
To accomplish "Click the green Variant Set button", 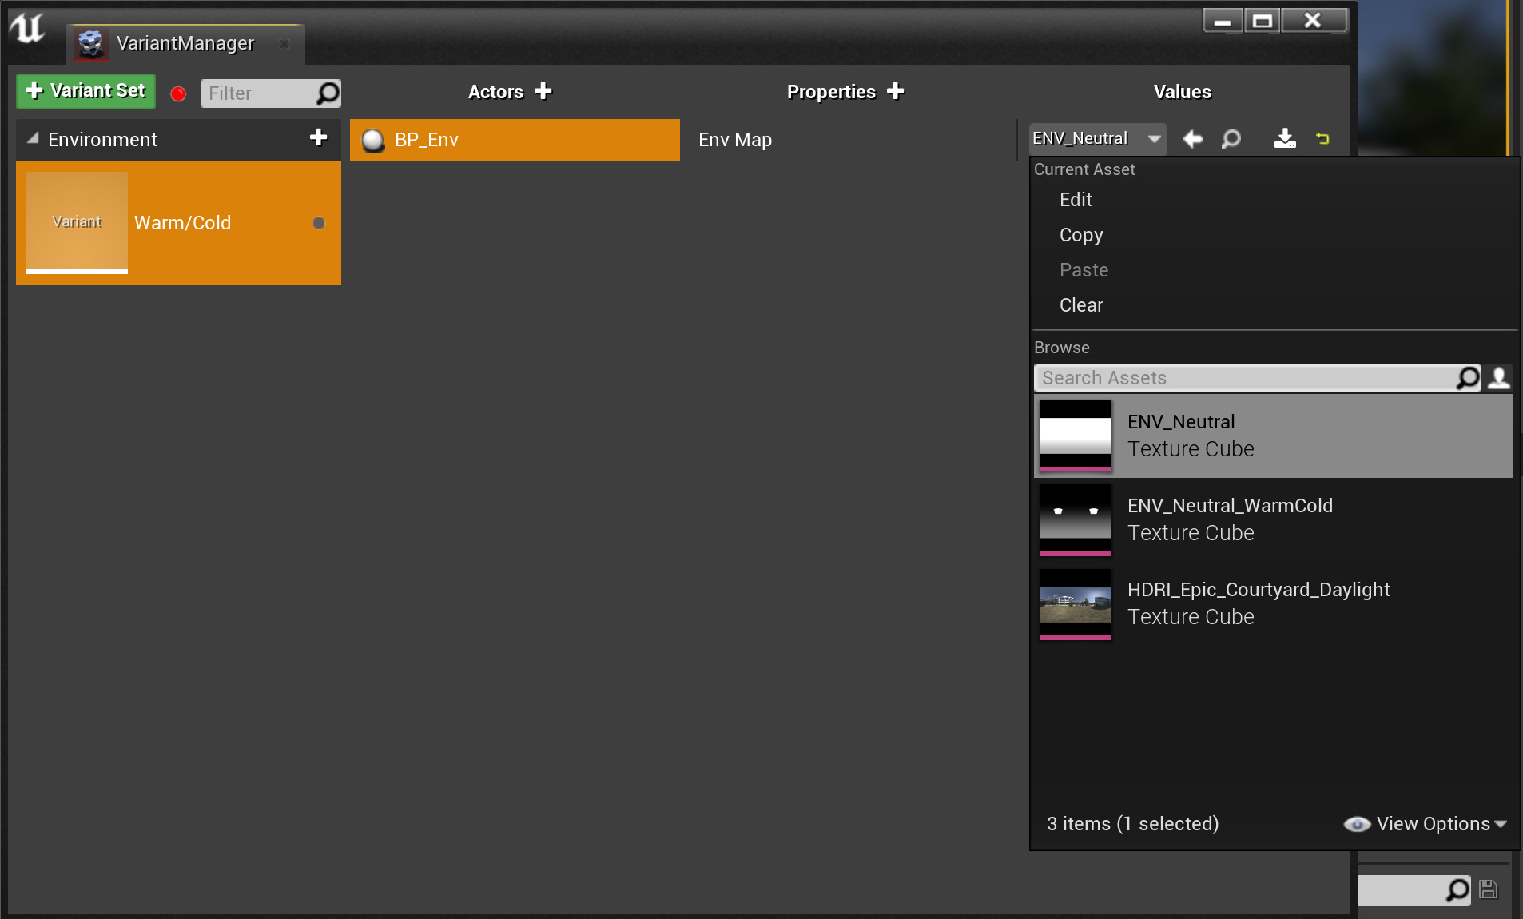I will (x=86, y=91).
